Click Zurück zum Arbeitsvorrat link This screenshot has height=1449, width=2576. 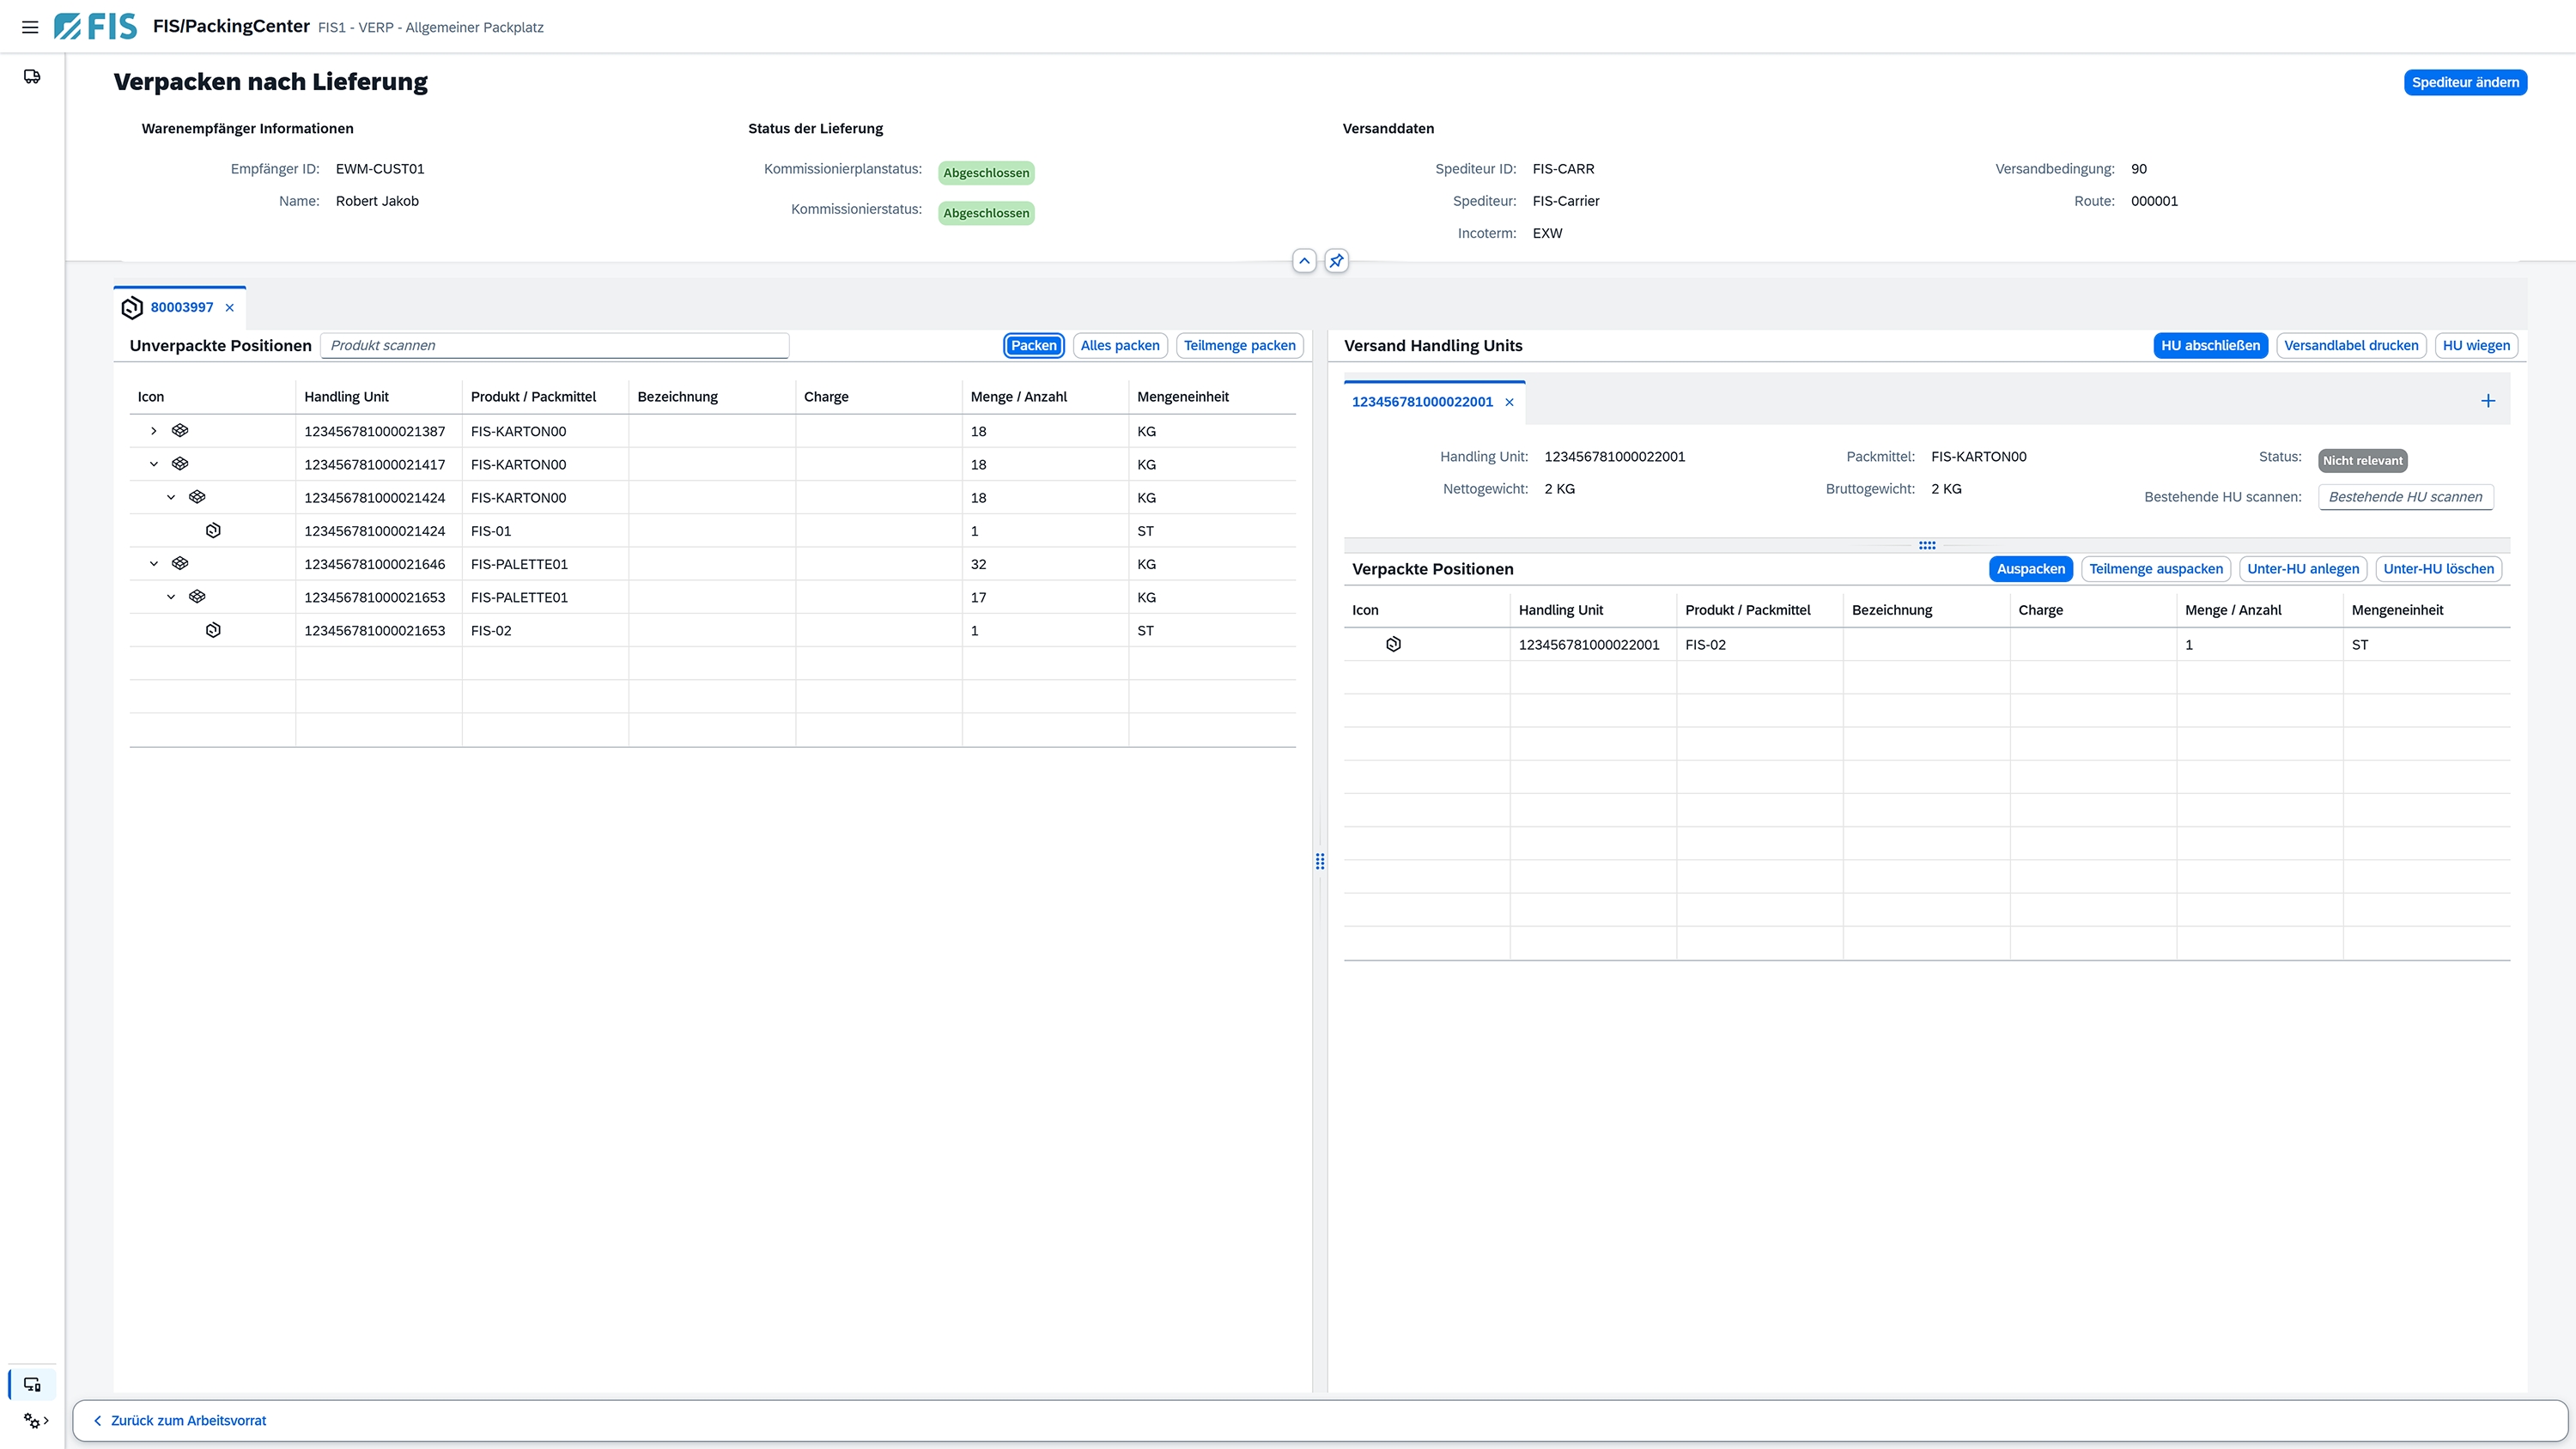pos(187,1420)
